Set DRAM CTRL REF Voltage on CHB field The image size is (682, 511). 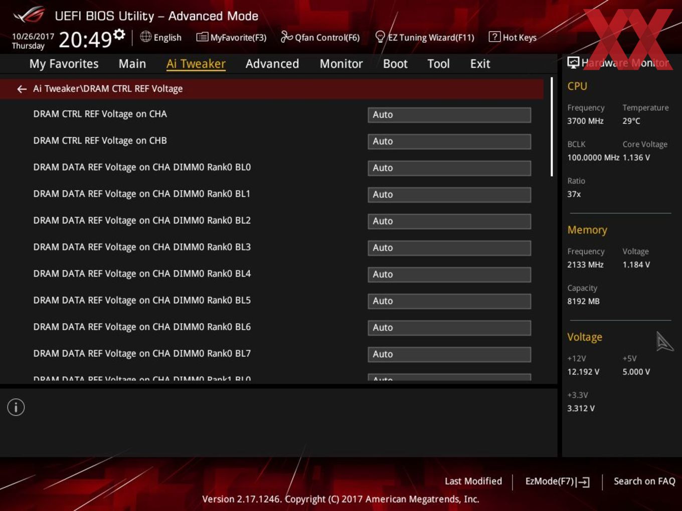449,141
